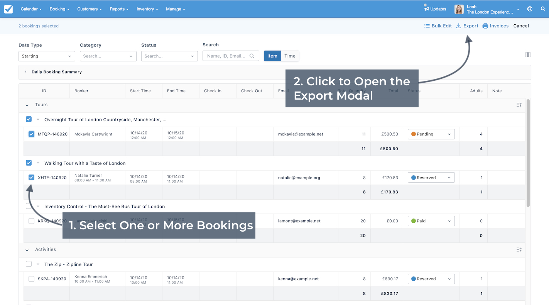Open the column layout icon

[x=528, y=55]
